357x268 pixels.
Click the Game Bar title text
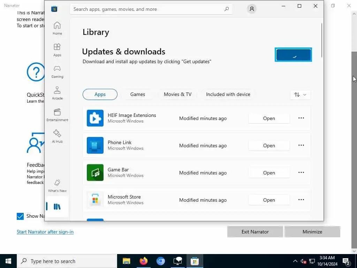tap(118, 170)
